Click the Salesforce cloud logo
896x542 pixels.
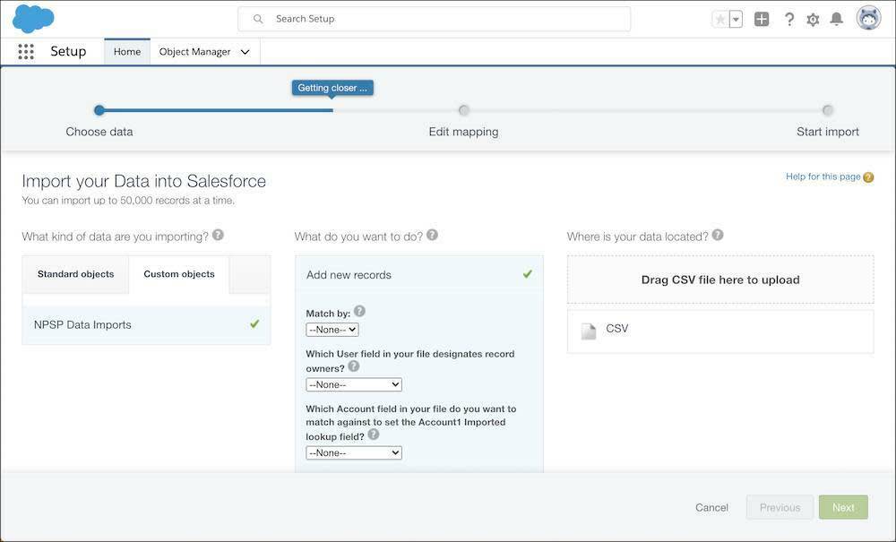[x=33, y=18]
